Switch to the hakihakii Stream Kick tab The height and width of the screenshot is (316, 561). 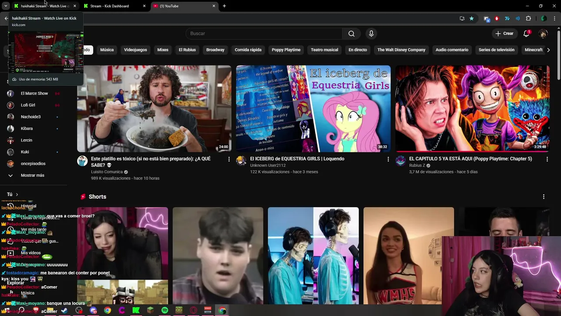click(x=45, y=6)
